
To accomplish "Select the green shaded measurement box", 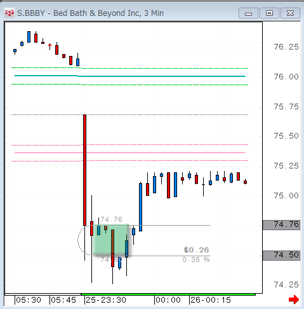I will pos(110,240).
